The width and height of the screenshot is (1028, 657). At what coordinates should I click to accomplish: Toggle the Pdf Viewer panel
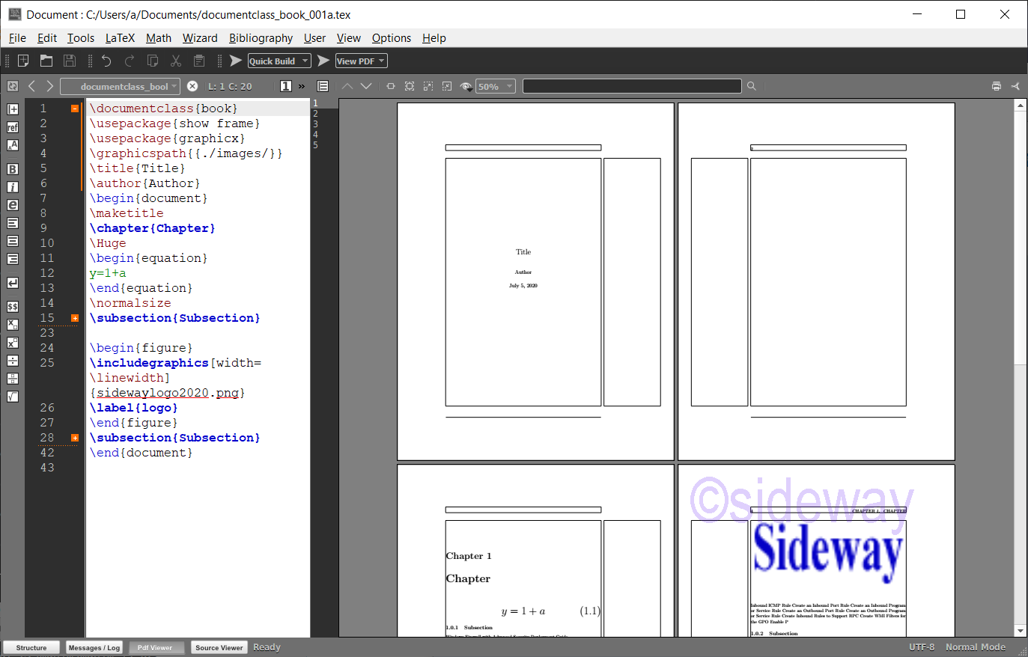coord(155,647)
